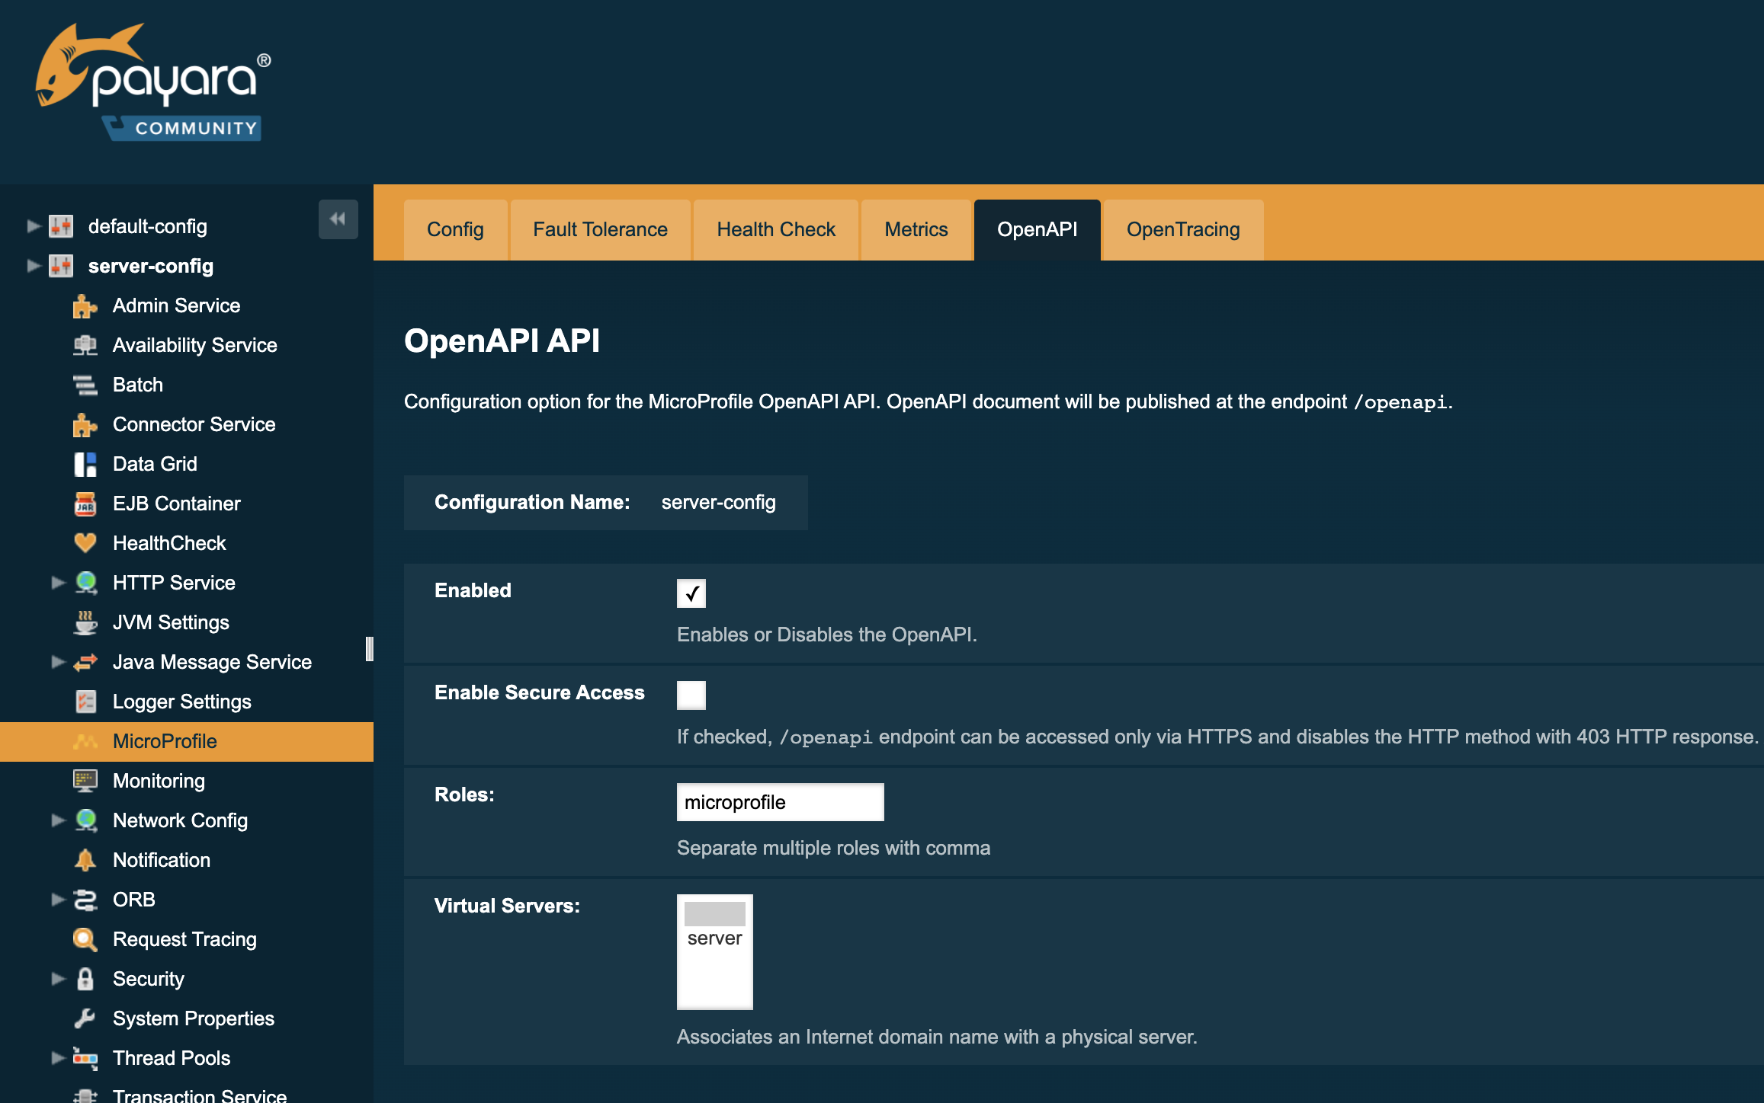The height and width of the screenshot is (1103, 1764).
Task: Select the Metrics tab
Action: (x=916, y=229)
